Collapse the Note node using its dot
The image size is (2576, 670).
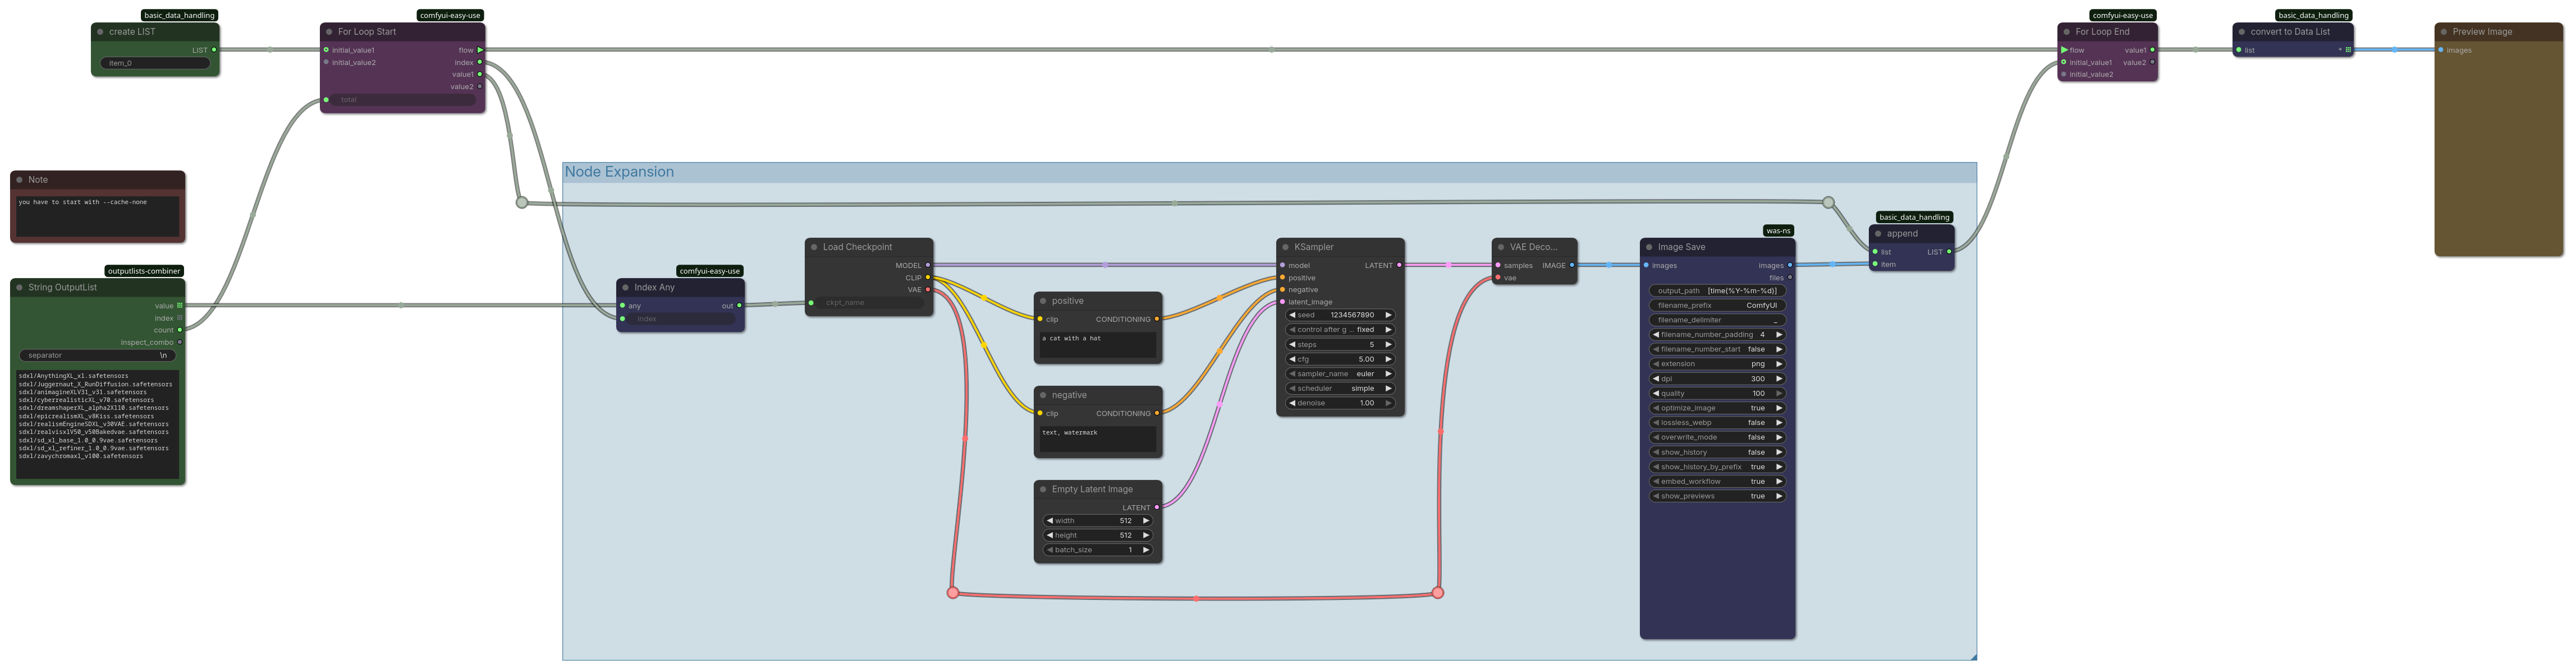click(x=19, y=180)
